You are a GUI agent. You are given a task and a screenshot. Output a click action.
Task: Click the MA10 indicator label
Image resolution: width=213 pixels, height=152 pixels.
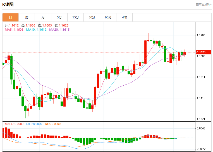click(36, 30)
